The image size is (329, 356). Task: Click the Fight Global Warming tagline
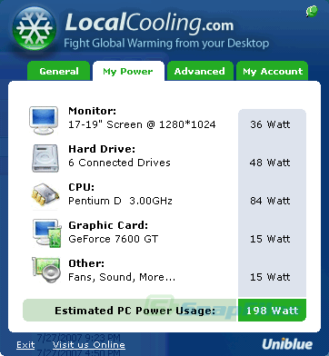pos(166,43)
